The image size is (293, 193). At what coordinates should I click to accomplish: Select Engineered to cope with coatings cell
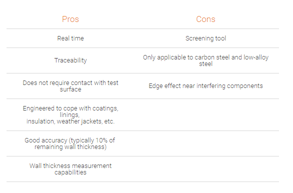click(70, 114)
